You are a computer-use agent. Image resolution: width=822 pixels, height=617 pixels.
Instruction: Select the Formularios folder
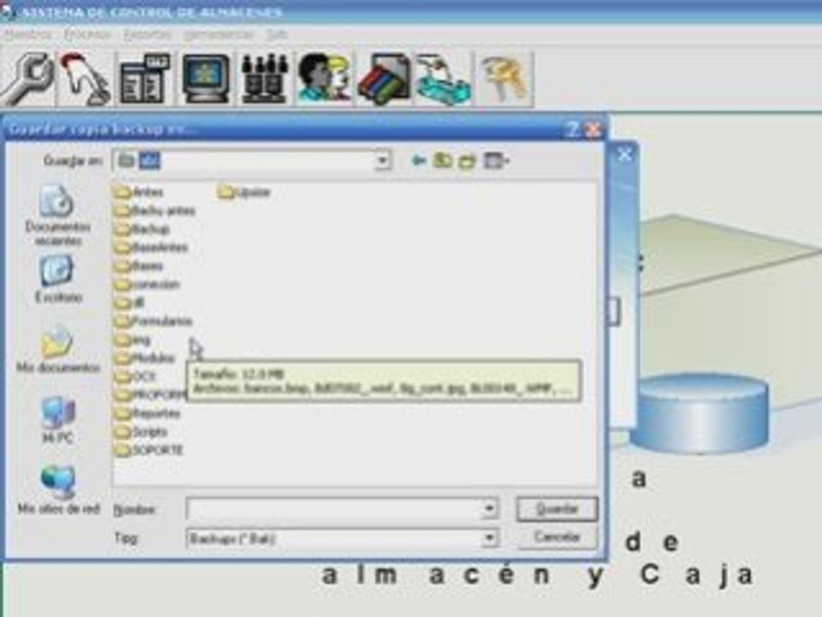pyautogui.click(x=153, y=321)
